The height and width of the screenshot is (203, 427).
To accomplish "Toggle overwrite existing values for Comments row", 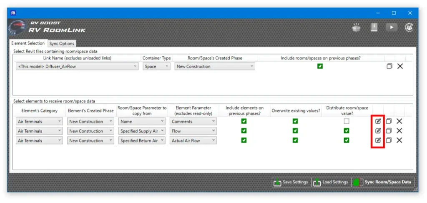I will pos(295,121).
